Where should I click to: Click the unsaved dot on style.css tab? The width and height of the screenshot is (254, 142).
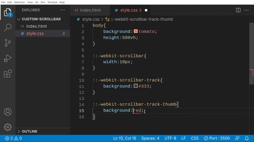pos(146,10)
